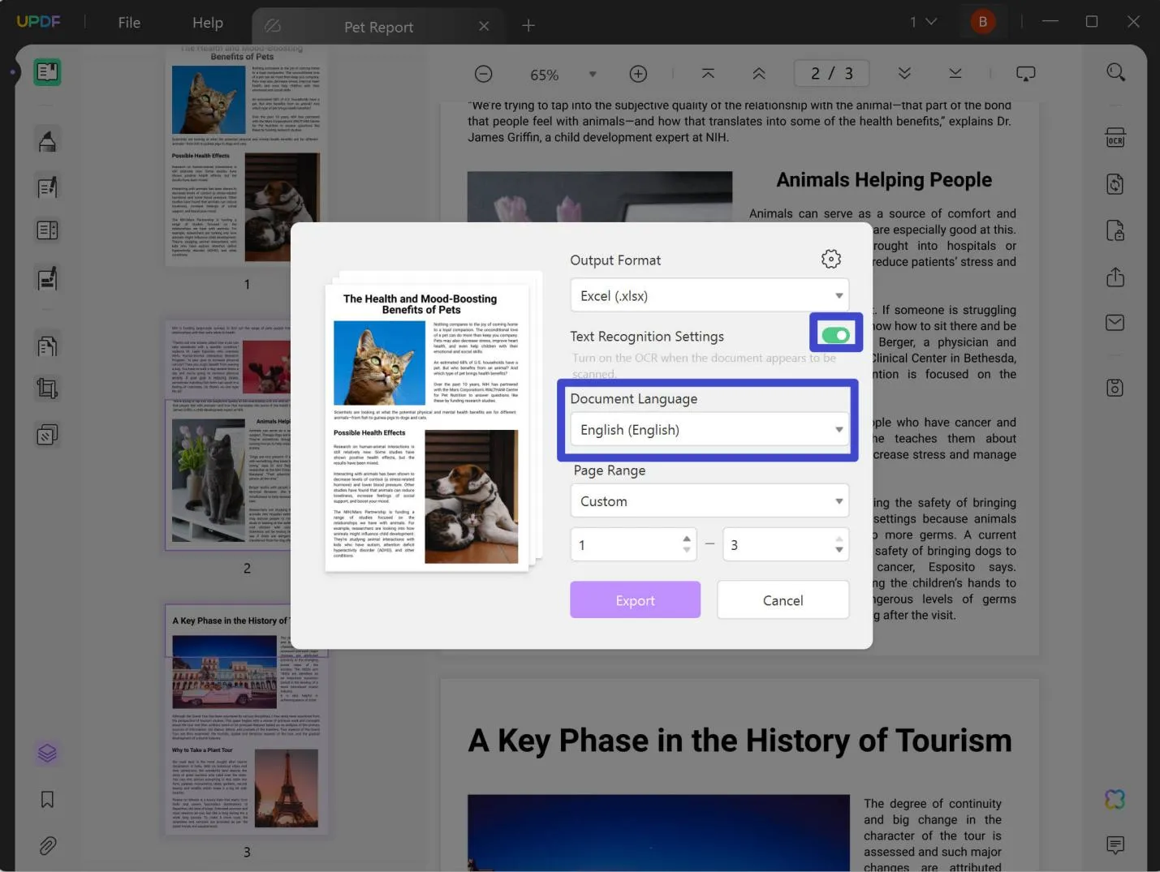Click the Export button
The image size is (1160, 872).
pos(635,600)
